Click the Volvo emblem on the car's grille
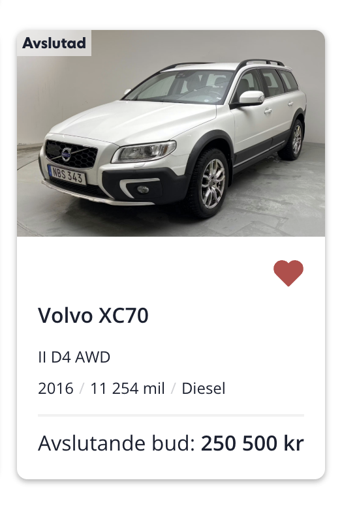The height and width of the screenshot is (506, 342). pos(66,155)
